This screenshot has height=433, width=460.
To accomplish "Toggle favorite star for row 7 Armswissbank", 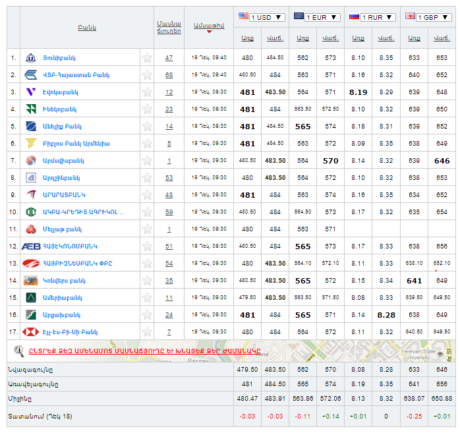I will 147,161.
